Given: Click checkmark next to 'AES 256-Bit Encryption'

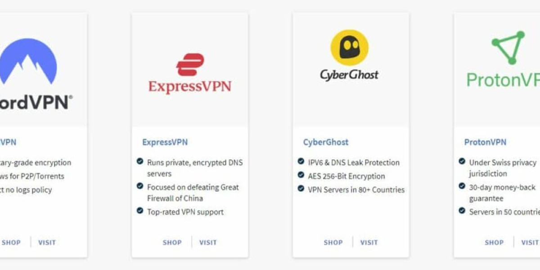Looking at the screenshot, I should (301, 175).
